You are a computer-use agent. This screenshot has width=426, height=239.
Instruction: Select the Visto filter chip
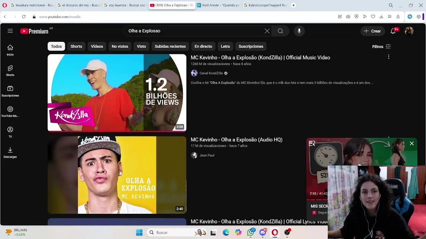(x=141, y=46)
